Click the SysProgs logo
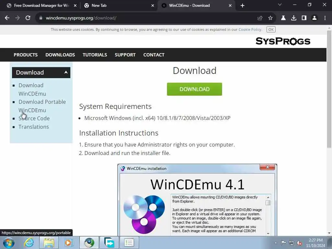 [x=283, y=41]
